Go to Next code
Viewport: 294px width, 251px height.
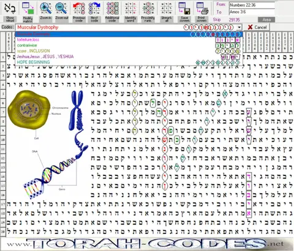[94, 12]
